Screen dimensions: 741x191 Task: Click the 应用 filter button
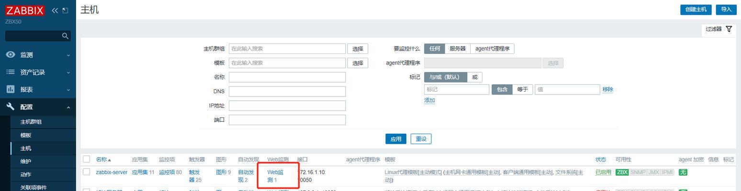point(396,139)
